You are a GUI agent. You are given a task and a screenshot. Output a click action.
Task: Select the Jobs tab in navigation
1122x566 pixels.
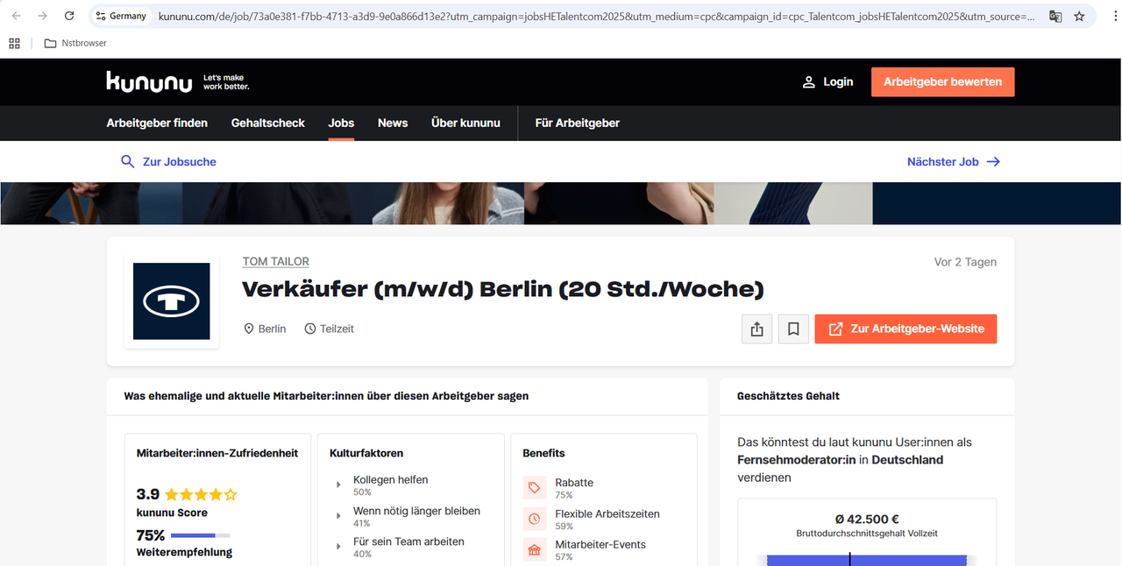pyautogui.click(x=341, y=123)
